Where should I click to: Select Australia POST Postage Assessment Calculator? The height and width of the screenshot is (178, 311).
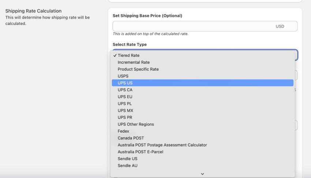(x=202, y=145)
